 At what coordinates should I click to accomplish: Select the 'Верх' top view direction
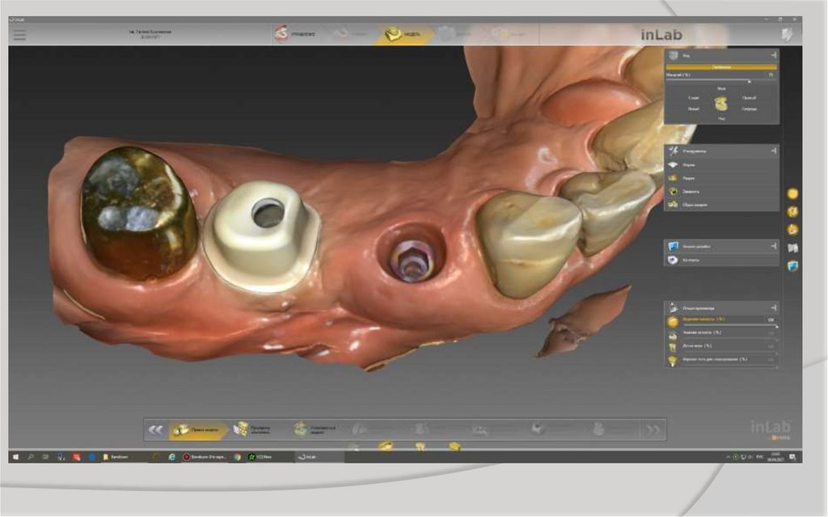click(721, 89)
